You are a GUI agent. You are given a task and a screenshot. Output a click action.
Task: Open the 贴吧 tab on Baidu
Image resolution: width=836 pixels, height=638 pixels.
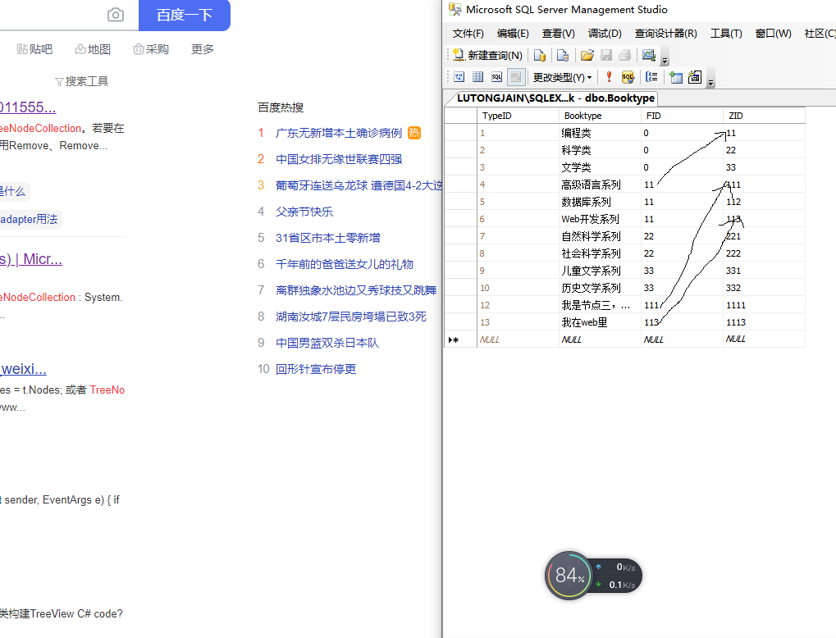click(34, 49)
